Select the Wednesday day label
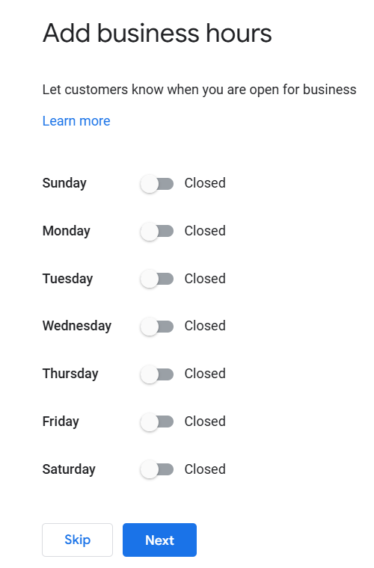 pos(77,326)
